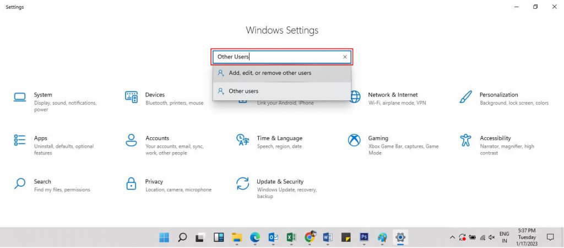Click the battery tray icon

coord(472,237)
